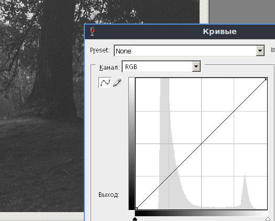Expand the Канал channel dropdown arrow
Viewport: 275px width, 221px height.
coord(196,67)
